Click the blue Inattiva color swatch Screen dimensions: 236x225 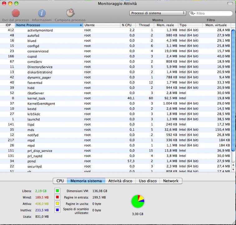coord(57,210)
